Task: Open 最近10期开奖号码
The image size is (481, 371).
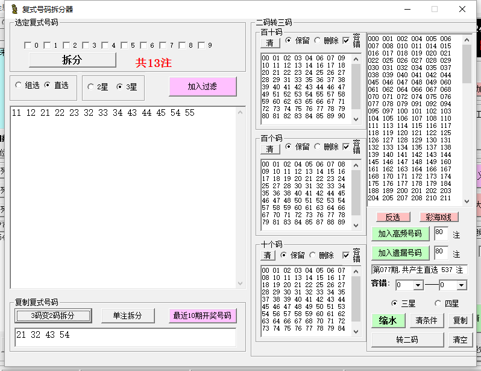Action: (x=203, y=316)
